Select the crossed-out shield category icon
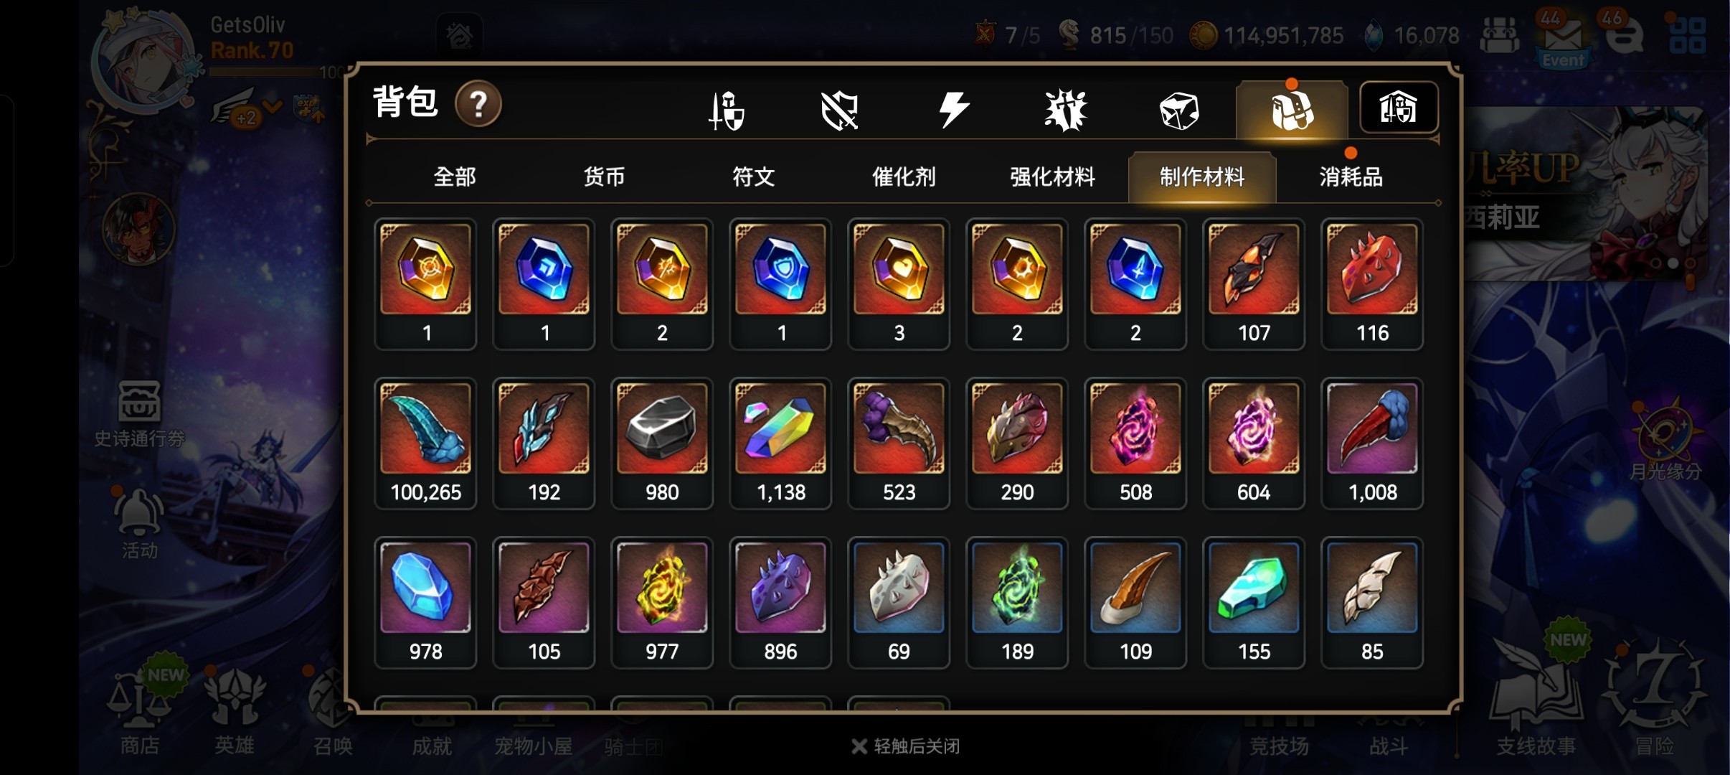The height and width of the screenshot is (775, 1730). pyautogui.click(x=839, y=111)
